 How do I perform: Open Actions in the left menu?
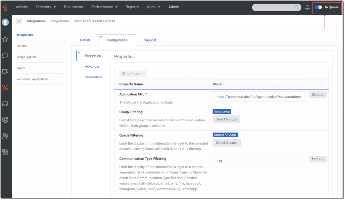tap(22, 46)
